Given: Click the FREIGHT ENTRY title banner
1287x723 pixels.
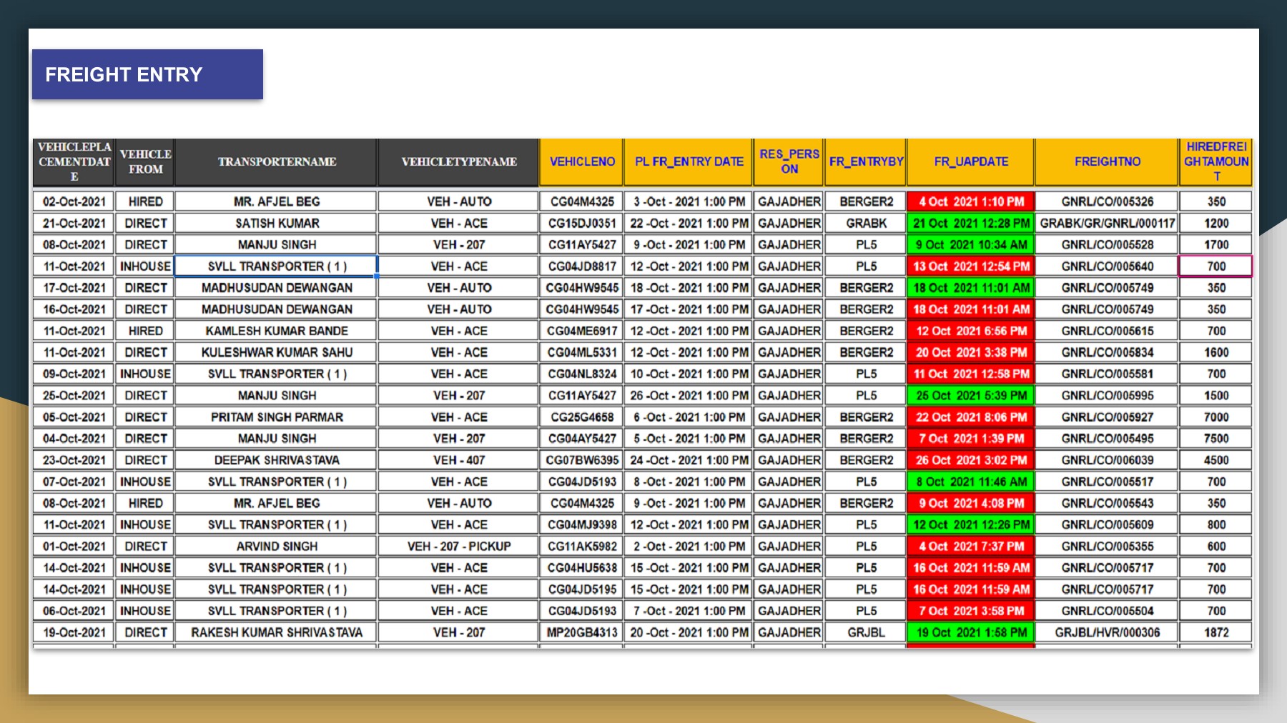Looking at the screenshot, I should pos(147,74).
